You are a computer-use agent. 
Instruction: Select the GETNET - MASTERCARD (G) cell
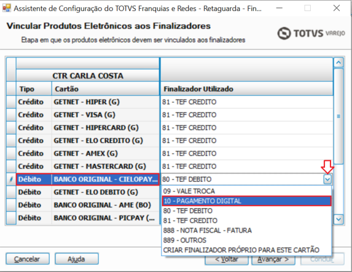(106, 166)
